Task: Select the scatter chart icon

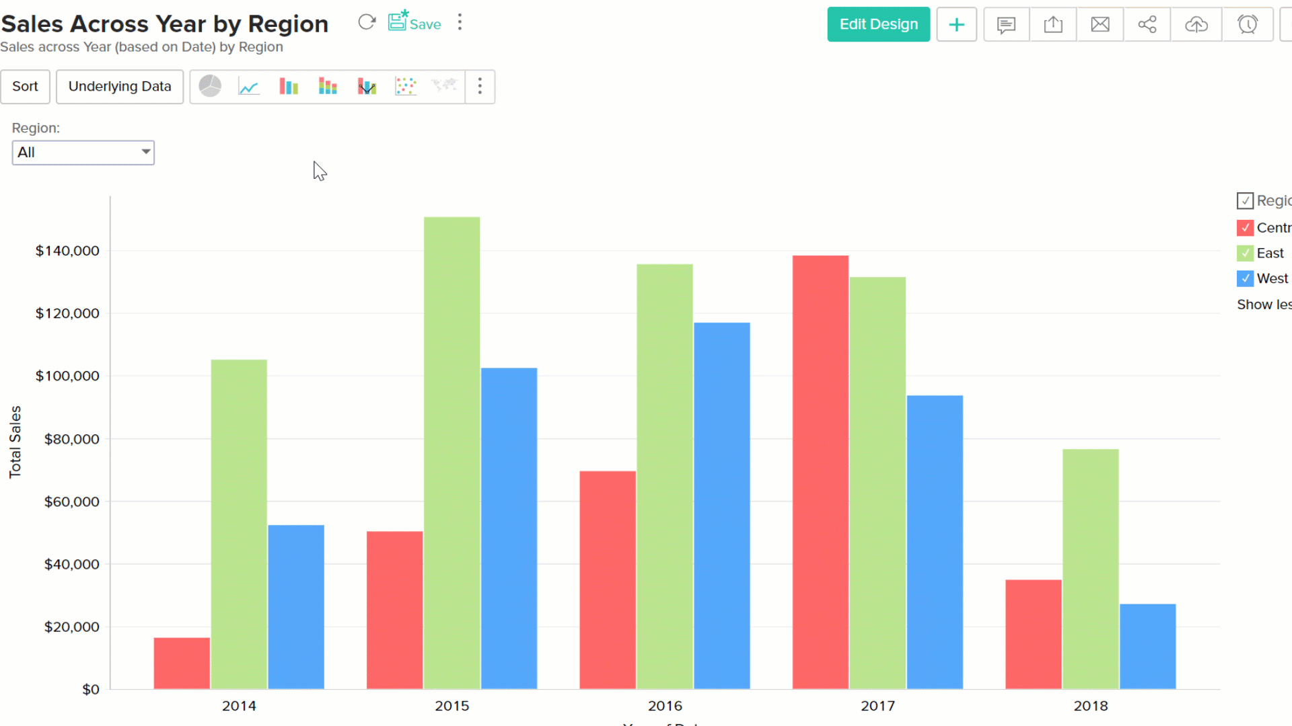Action: [406, 87]
